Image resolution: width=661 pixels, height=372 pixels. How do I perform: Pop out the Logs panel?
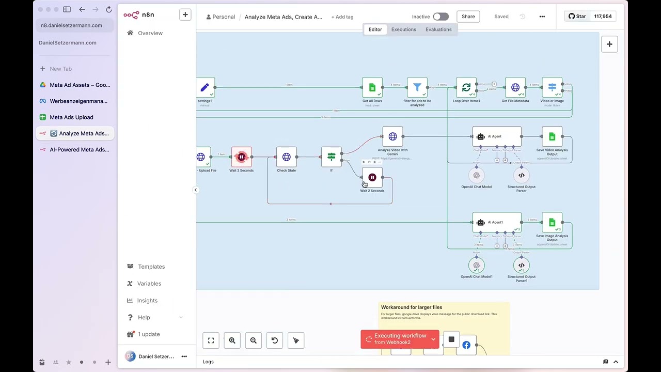click(606, 362)
